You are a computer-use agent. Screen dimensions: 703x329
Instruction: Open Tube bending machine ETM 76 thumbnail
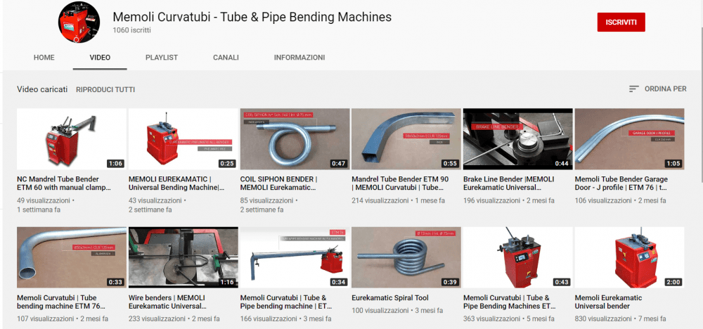pyautogui.click(x=71, y=257)
